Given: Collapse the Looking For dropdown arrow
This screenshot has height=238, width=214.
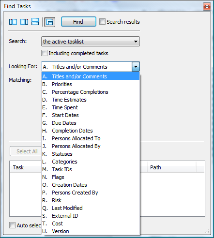Looking at the screenshot, I should coord(136,67).
